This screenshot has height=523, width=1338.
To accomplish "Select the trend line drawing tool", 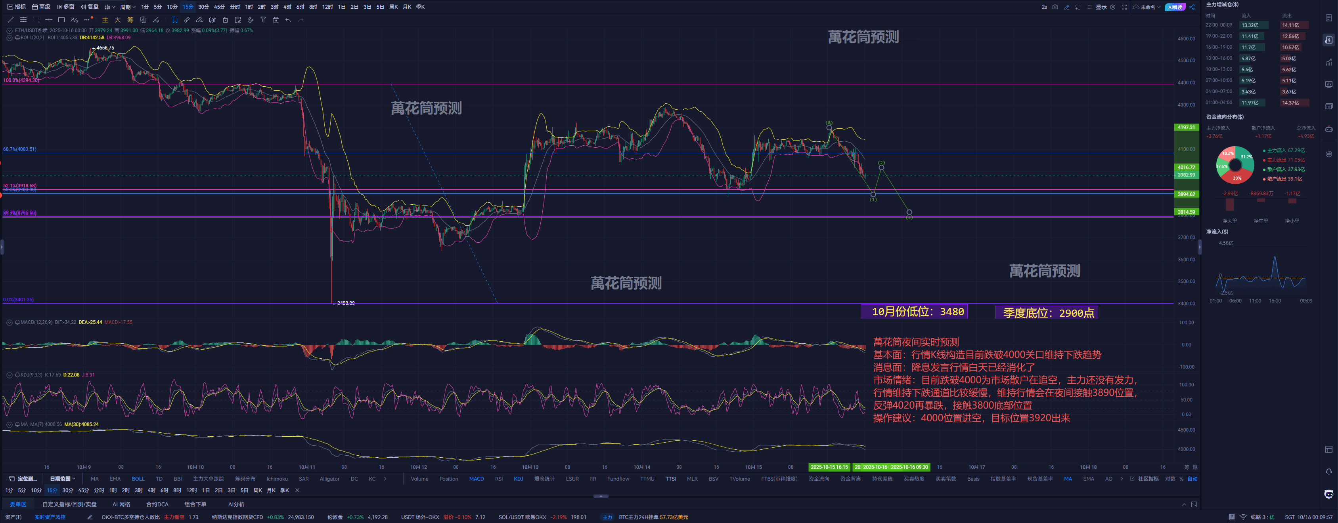I will point(10,20).
